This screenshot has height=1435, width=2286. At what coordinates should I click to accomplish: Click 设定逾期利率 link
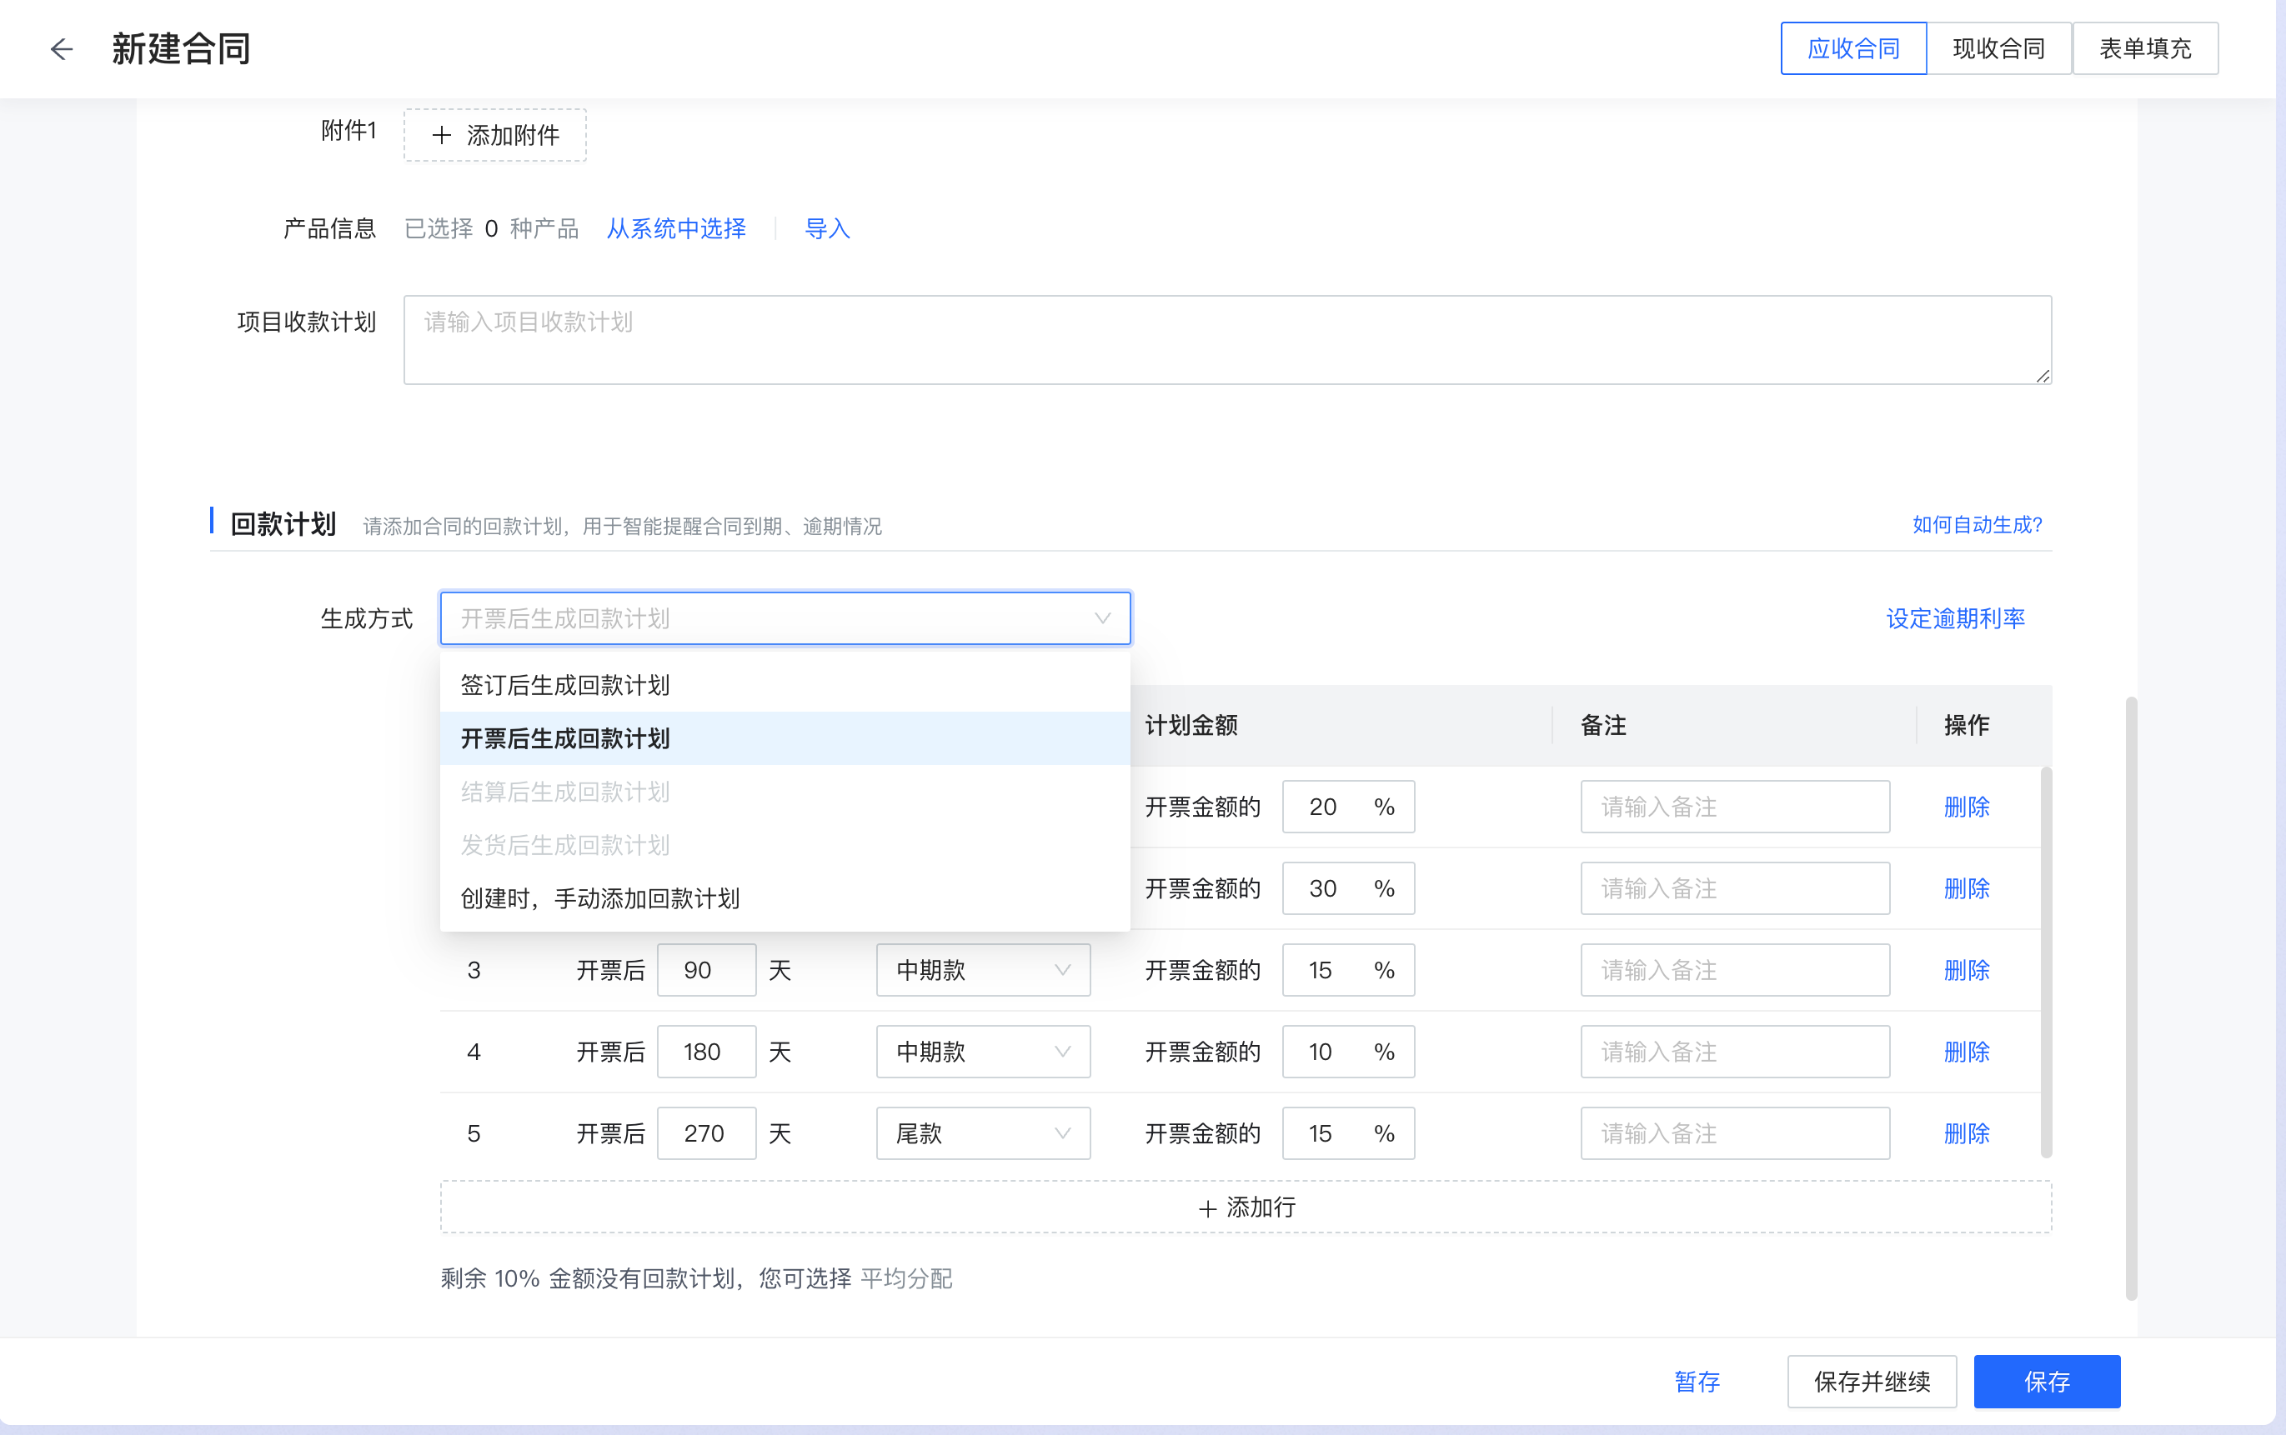point(1955,617)
